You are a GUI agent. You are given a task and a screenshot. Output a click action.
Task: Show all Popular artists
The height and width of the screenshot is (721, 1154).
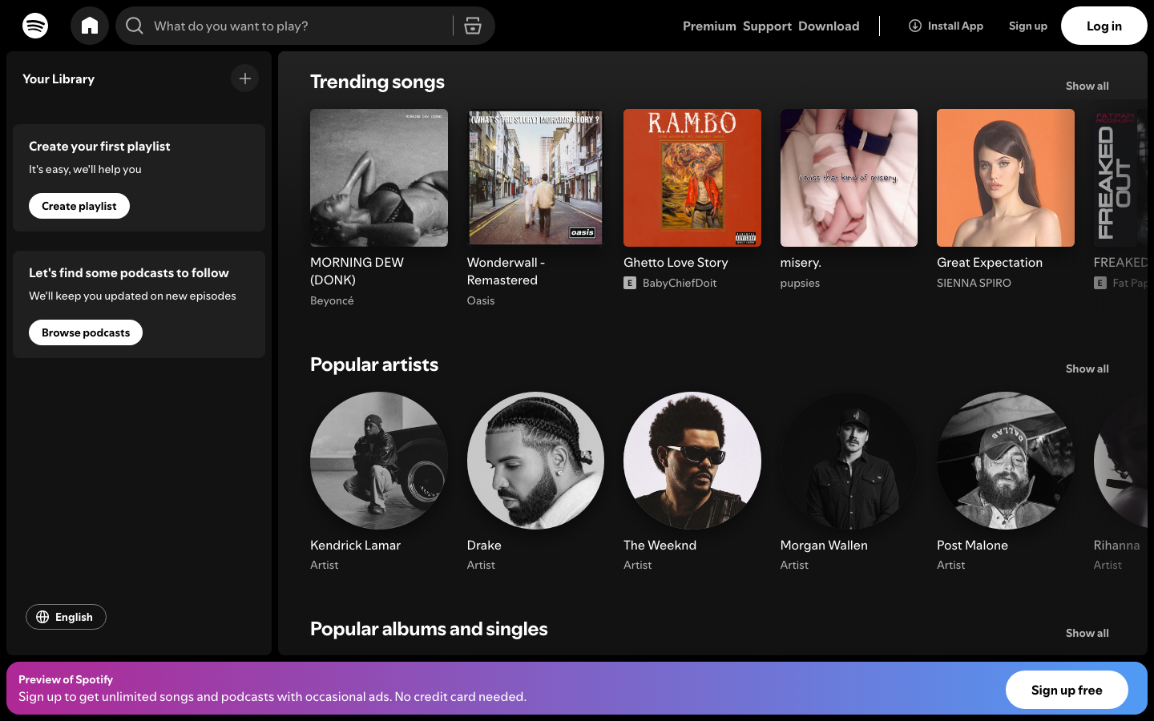point(1087,369)
